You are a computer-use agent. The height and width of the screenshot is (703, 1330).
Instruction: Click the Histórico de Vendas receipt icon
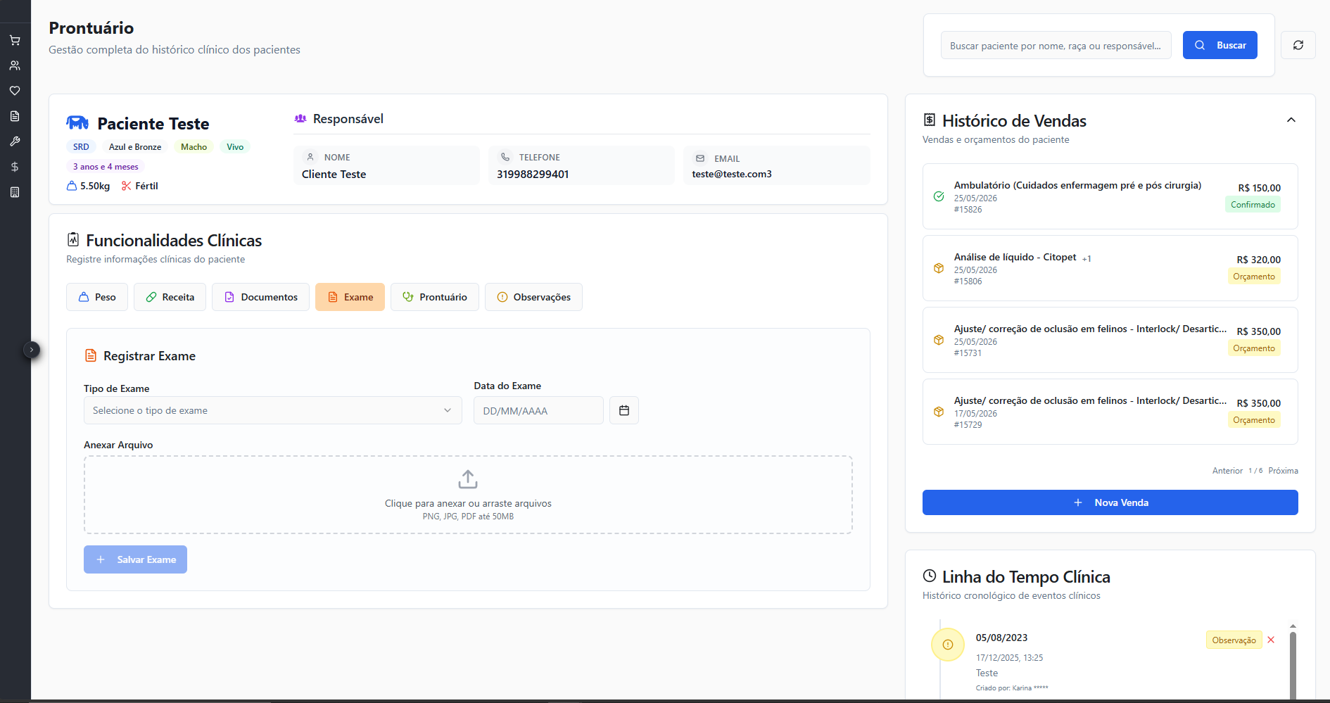pos(930,120)
